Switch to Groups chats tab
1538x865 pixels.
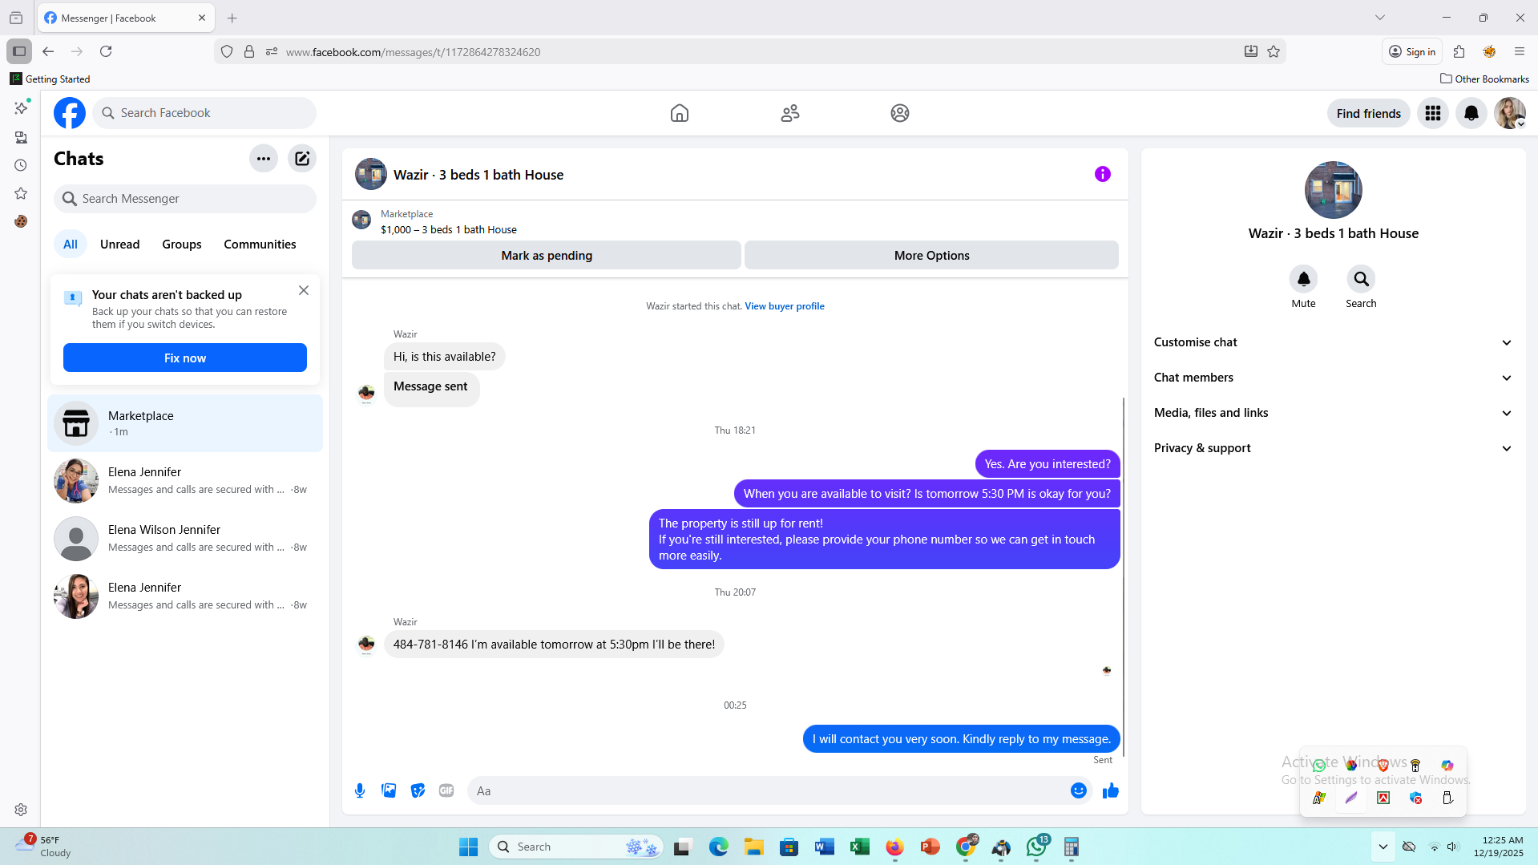pyautogui.click(x=182, y=245)
